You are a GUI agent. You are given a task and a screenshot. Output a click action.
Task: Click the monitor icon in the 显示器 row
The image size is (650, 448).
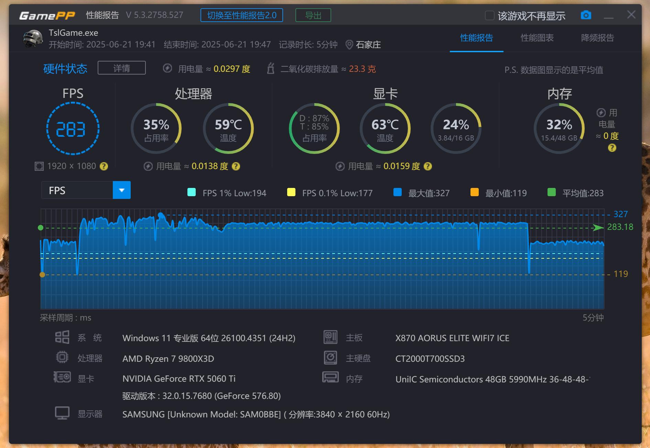click(62, 413)
